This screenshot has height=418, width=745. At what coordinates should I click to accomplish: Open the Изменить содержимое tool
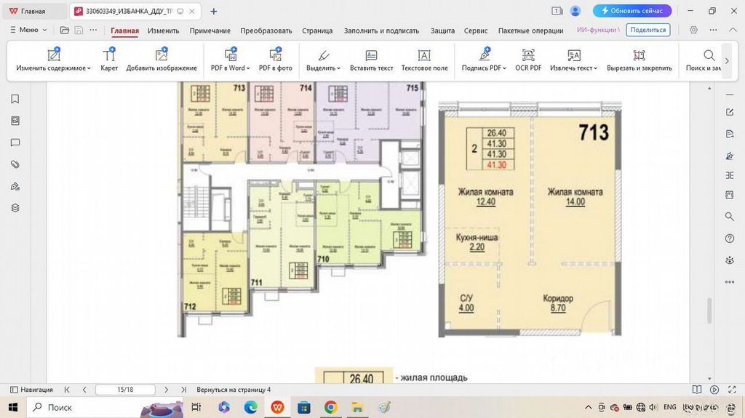(x=53, y=60)
